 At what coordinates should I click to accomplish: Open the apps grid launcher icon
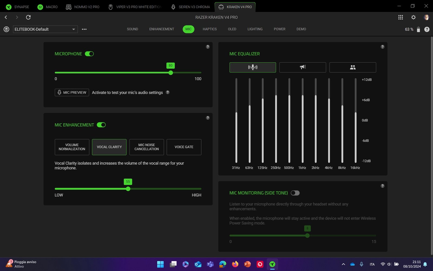point(401,17)
